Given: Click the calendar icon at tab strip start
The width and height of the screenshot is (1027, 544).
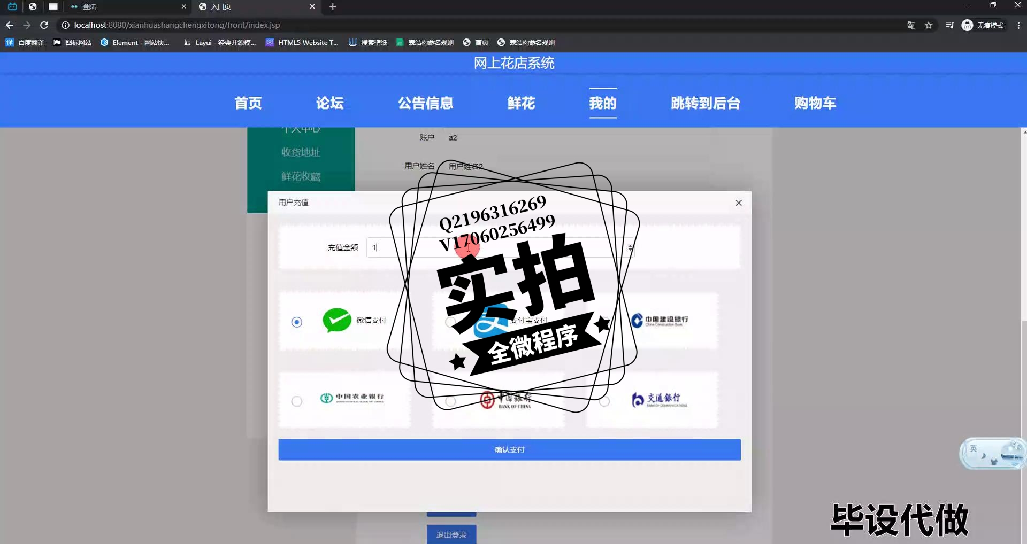Looking at the screenshot, I should (x=12, y=6).
